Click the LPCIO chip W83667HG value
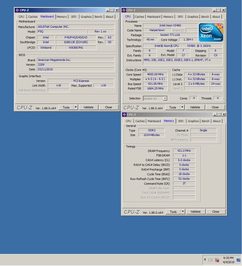Image resolution: width=242 pixels, height=266 pixels. pyautogui.click(x=76, y=48)
